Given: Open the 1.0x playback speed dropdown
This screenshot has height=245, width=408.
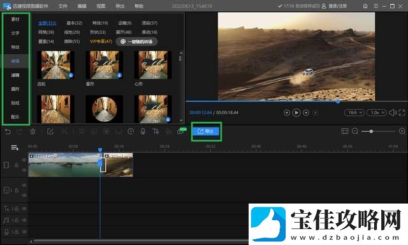Looking at the screenshot, I should click(x=377, y=113).
